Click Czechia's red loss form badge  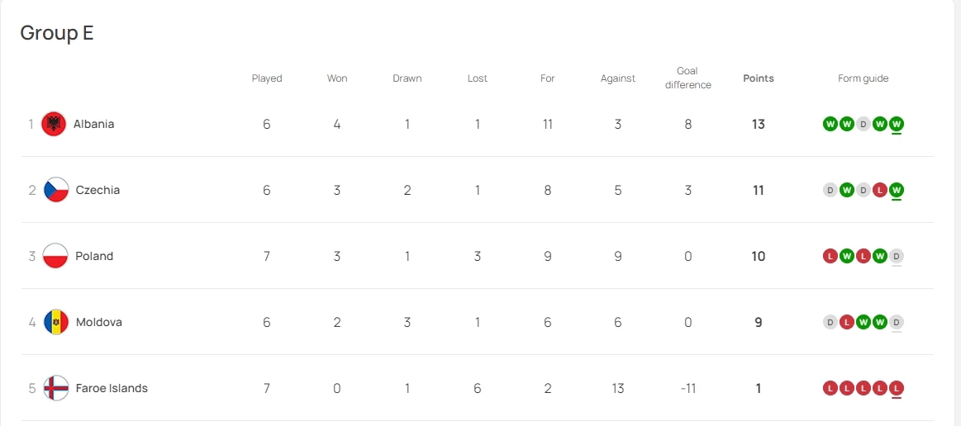[880, 190]
